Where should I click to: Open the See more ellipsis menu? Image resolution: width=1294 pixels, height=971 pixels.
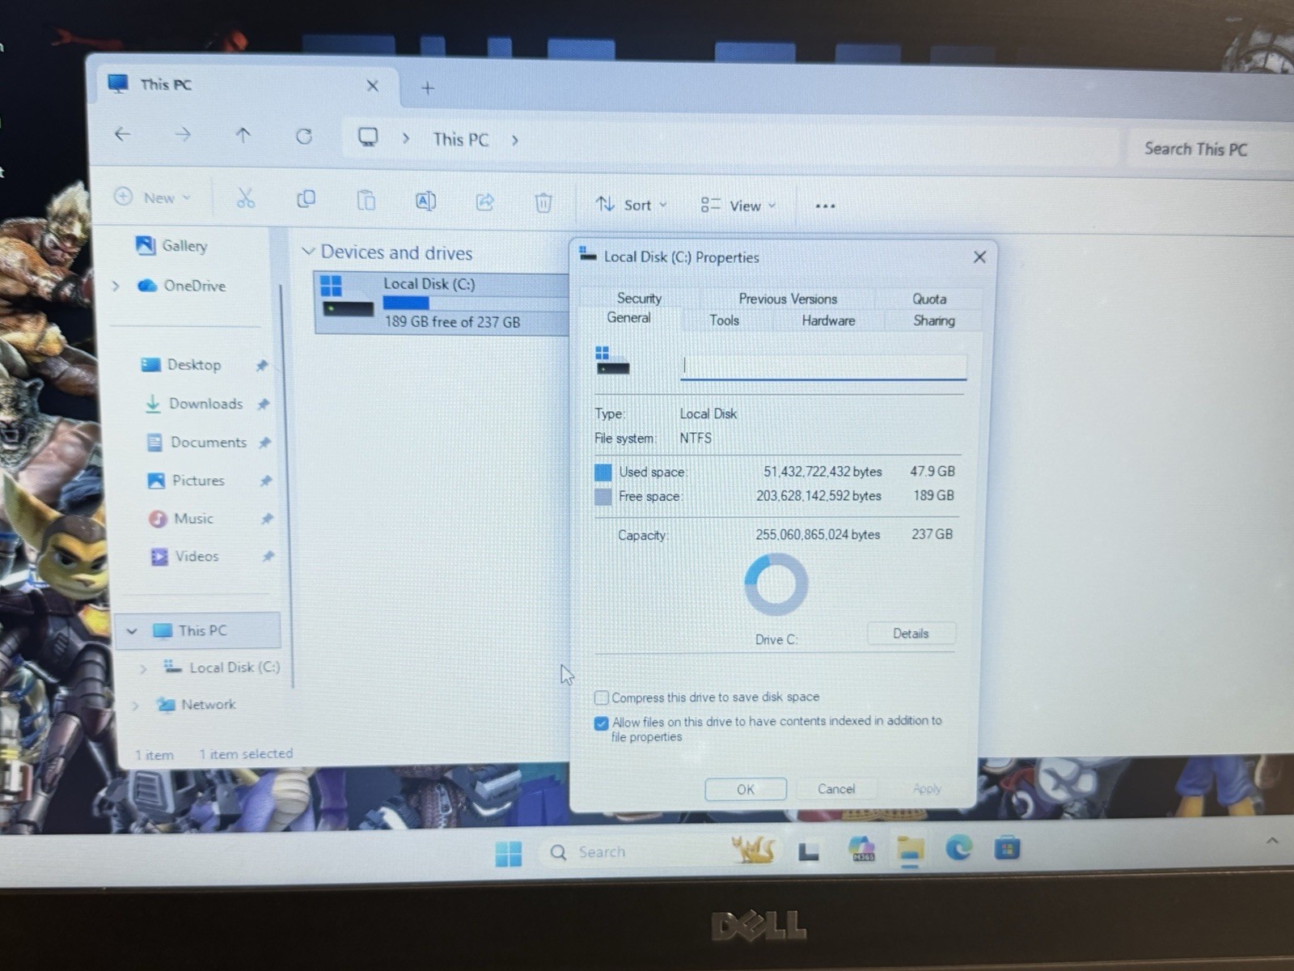click(x=825, y=206)
